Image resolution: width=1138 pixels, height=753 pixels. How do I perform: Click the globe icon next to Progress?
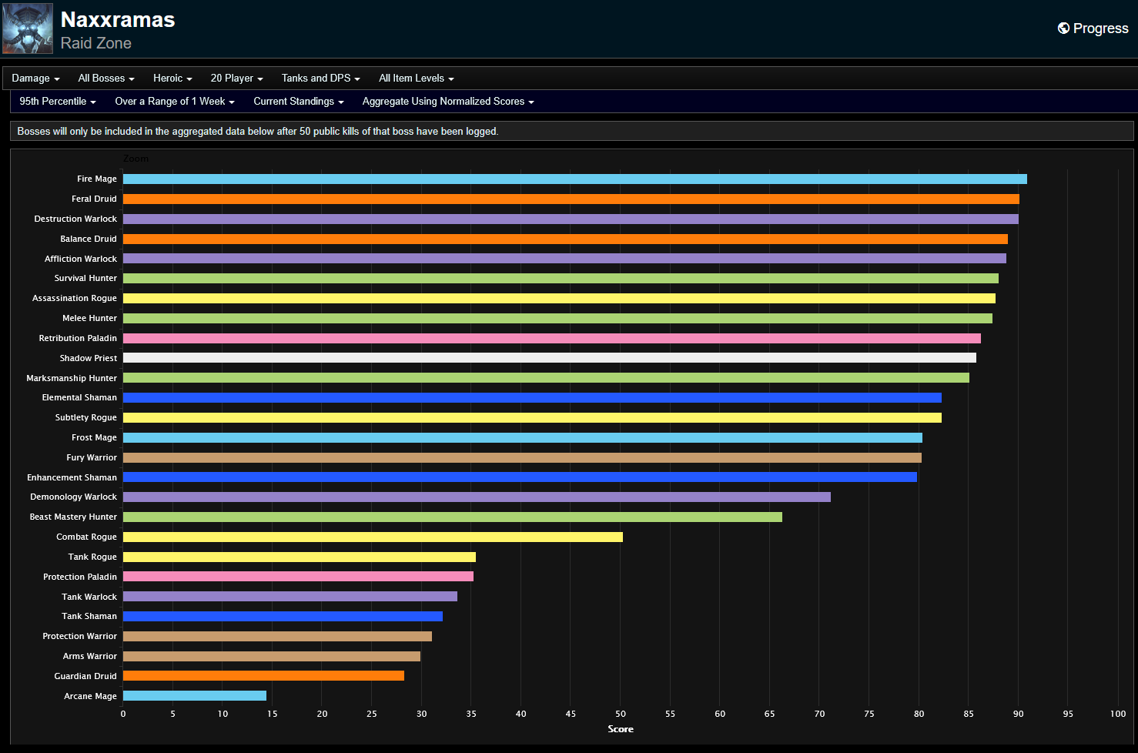pos(1063,28)
